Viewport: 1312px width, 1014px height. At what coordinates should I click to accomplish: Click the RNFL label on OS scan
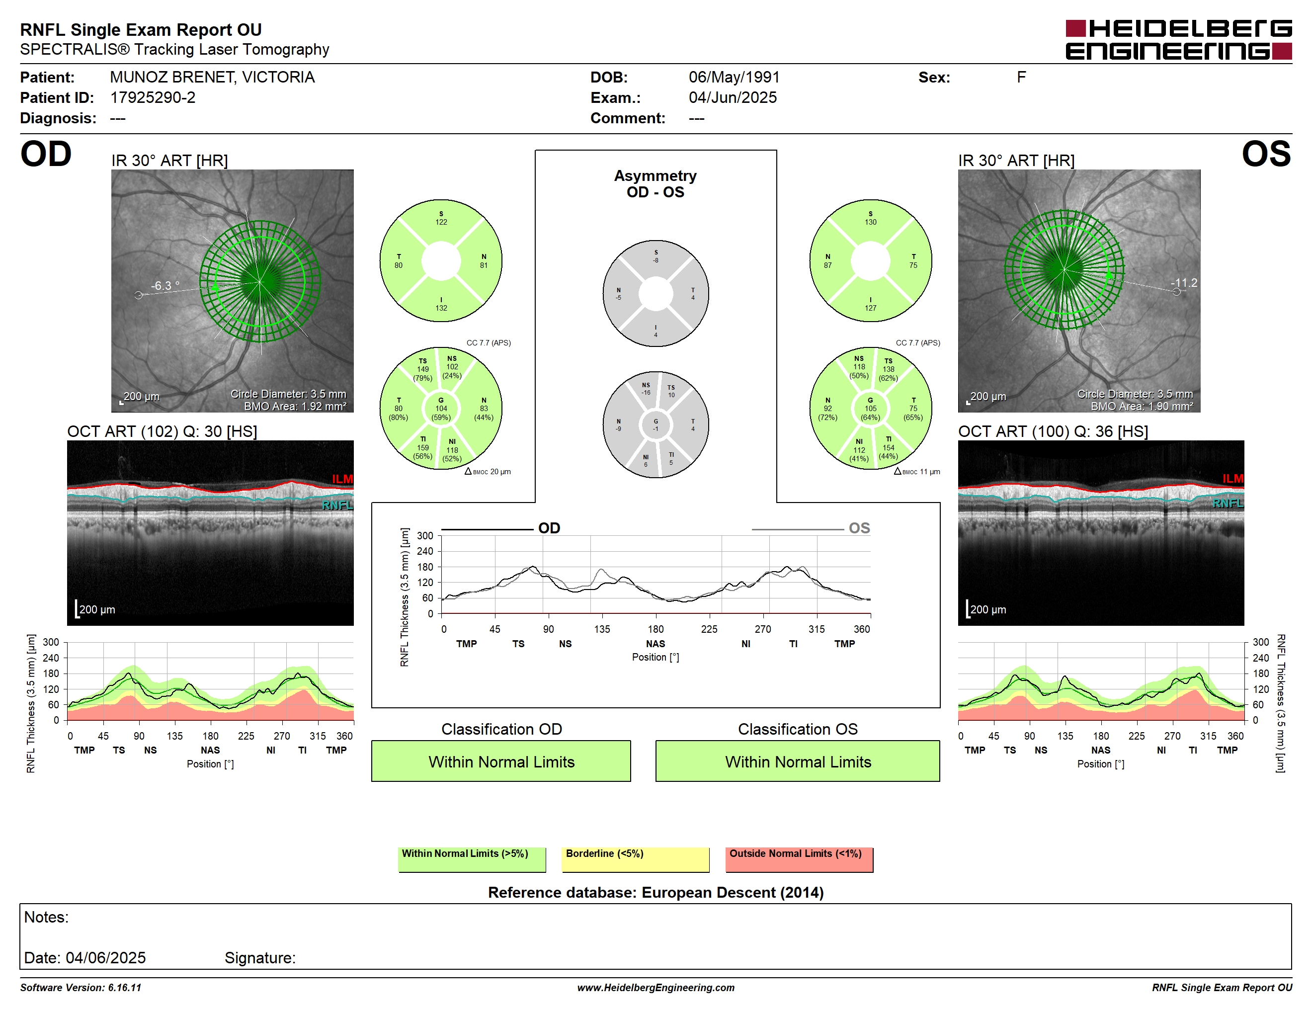(x=1228, y=503)
